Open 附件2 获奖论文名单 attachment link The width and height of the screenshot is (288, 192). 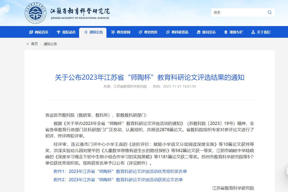118,180
